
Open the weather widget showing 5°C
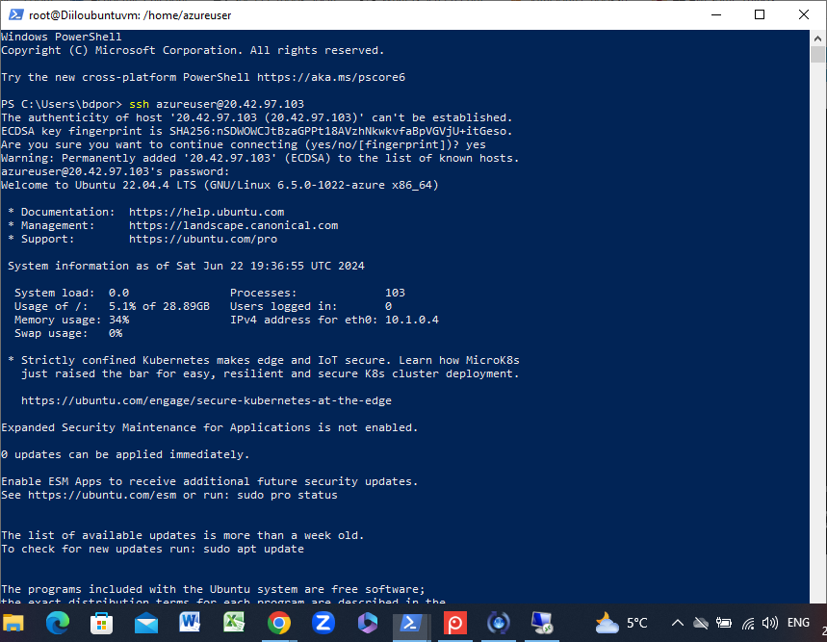(x=621, y=623)
